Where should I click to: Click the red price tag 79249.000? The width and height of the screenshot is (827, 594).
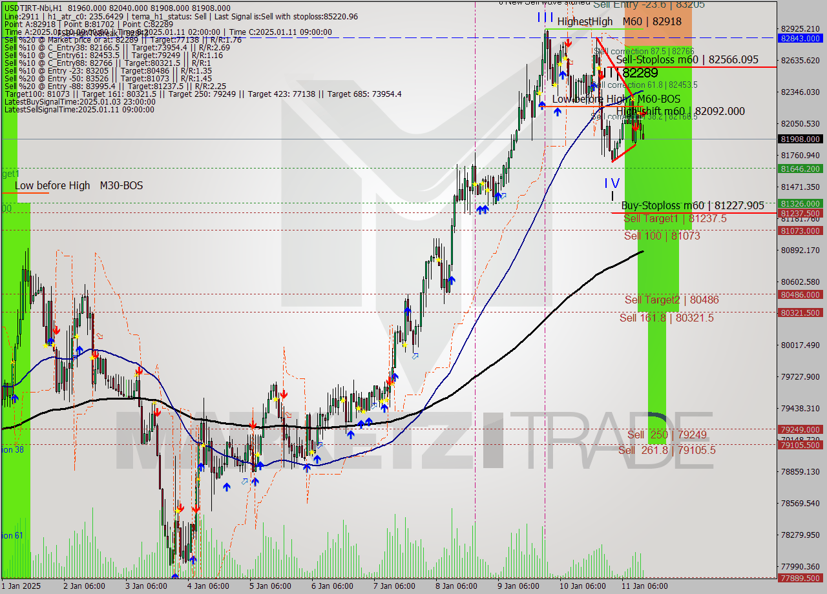pyautogui.click(x=801, y=429)
